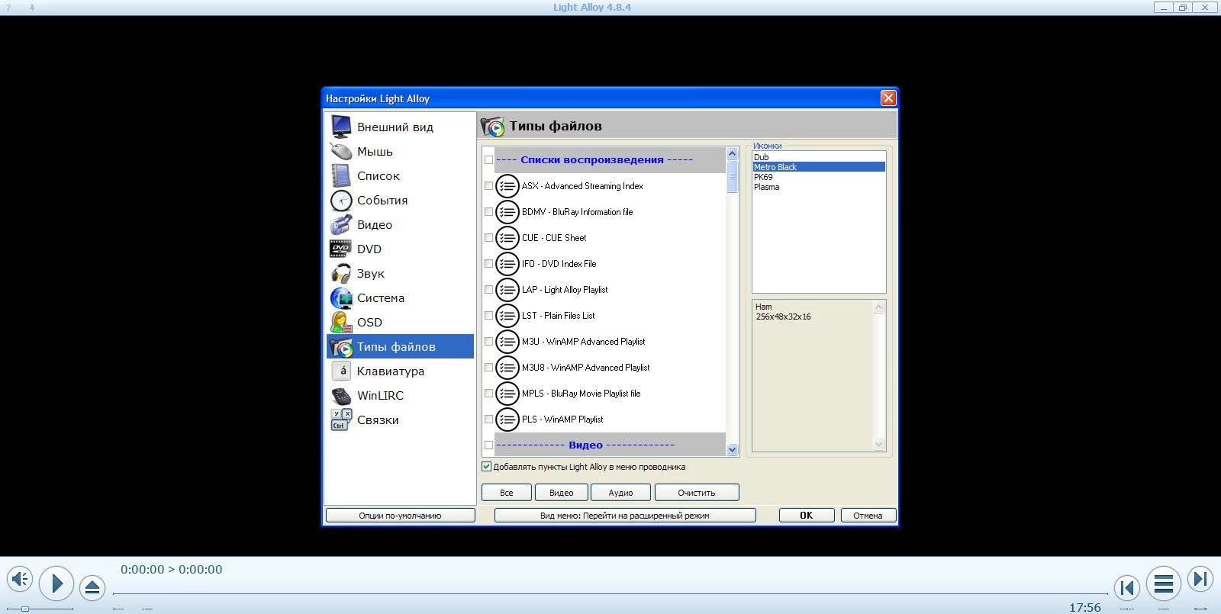This screenshot has width=1221, height=614.
Task: Click icon description box scroll down arrow
Action: [x=878, y=445]
